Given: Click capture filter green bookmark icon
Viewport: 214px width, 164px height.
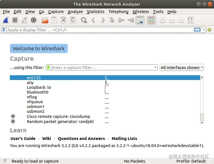Looking at the screenshot, I should tap(48, 67).
